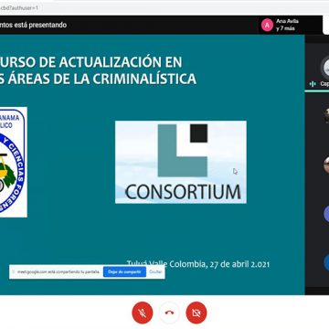Hide the sharing bar with Ocultar

pyautogui.click(x=155, y=271)
